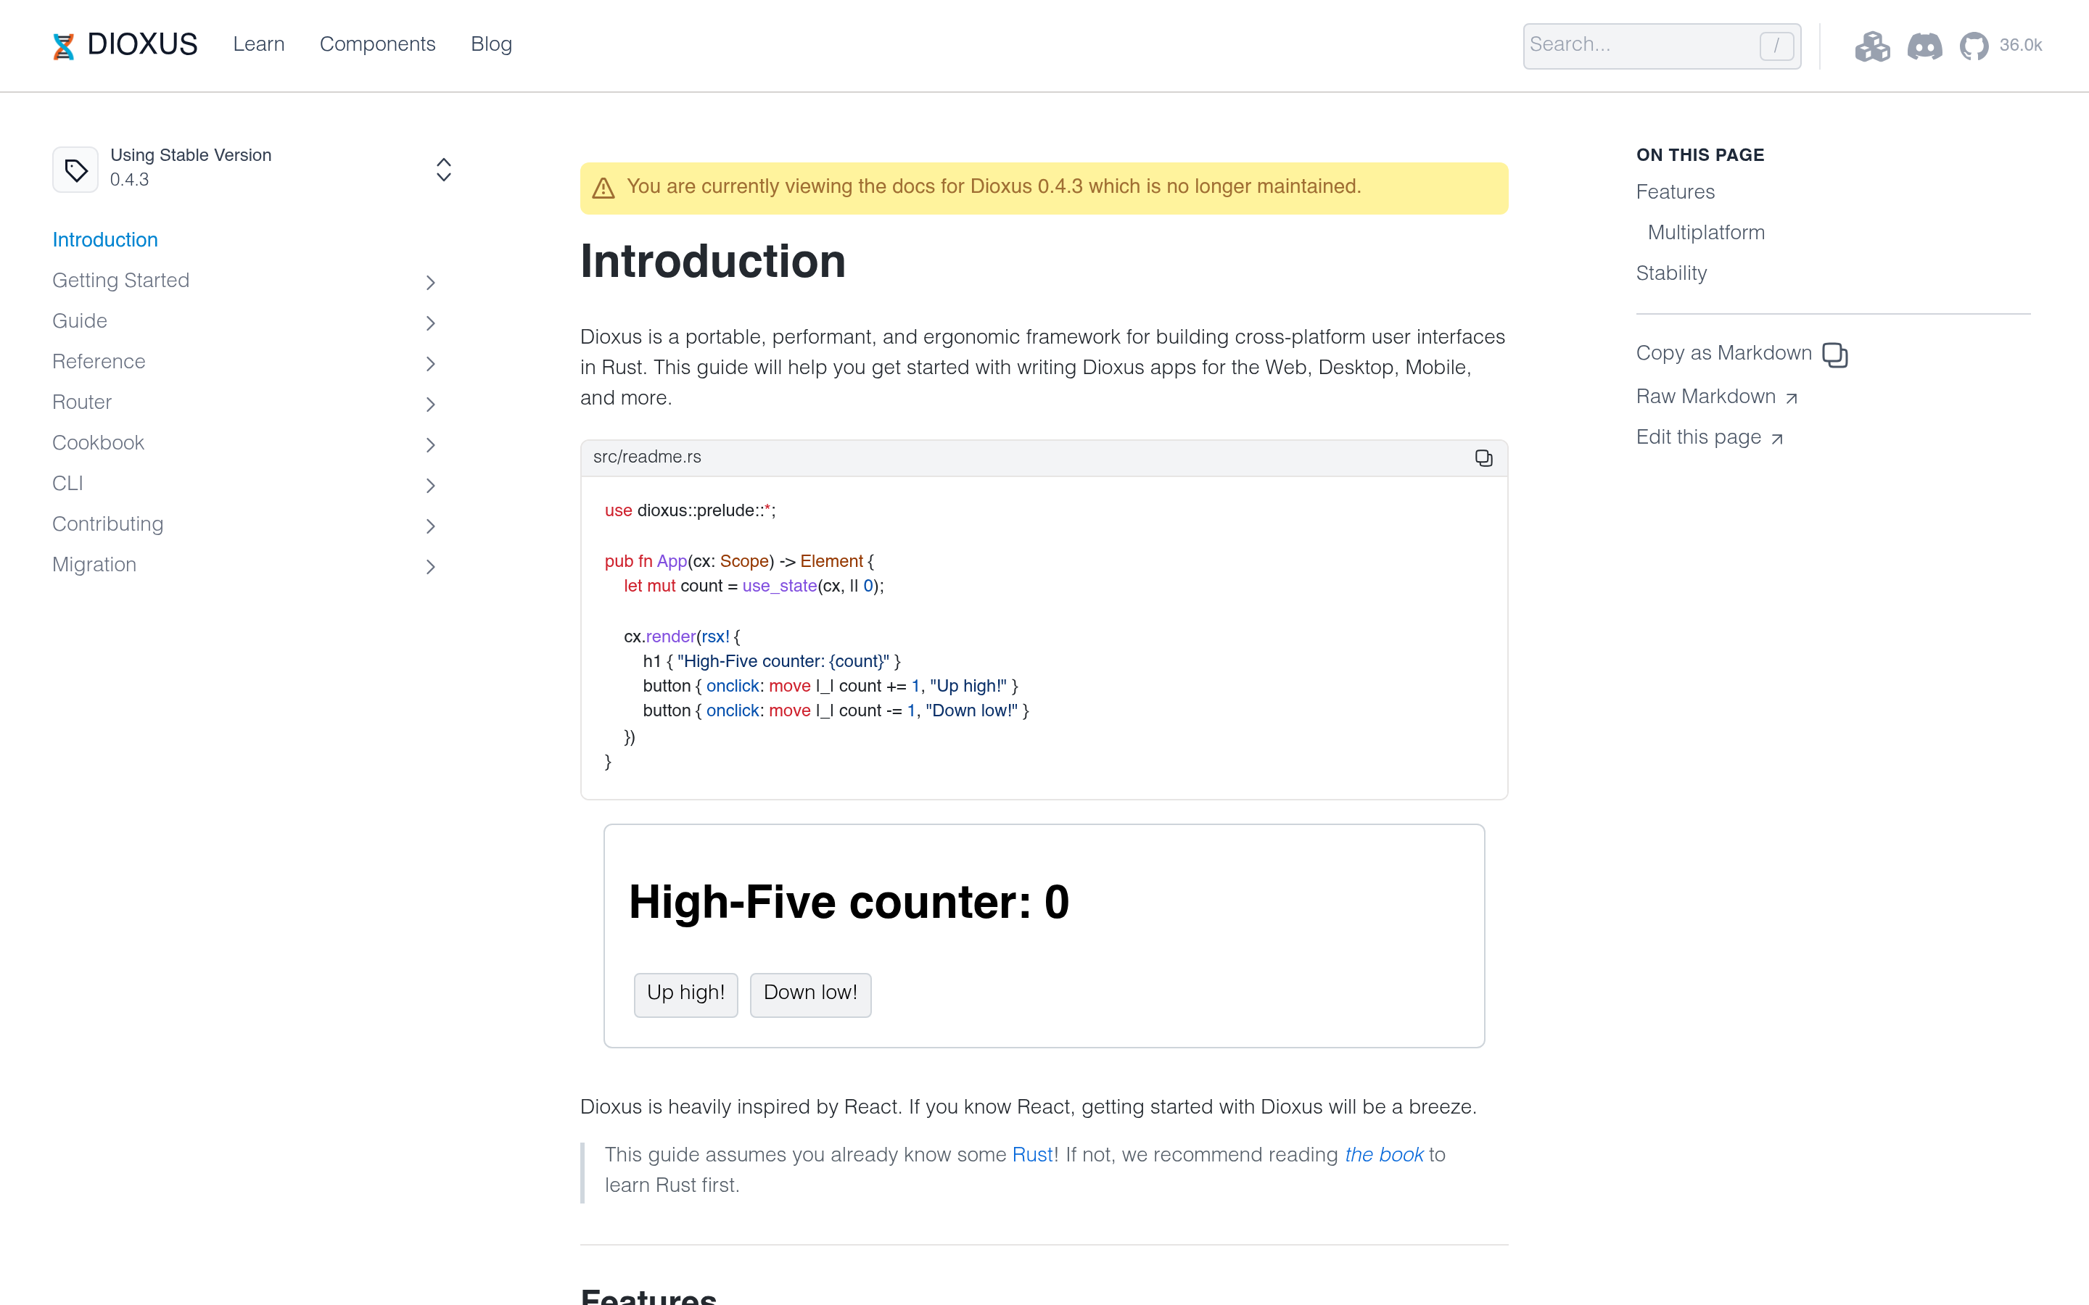Select Contributing in the sidebar
This screenshot has height=1305, width=2089.
[108, 524]
